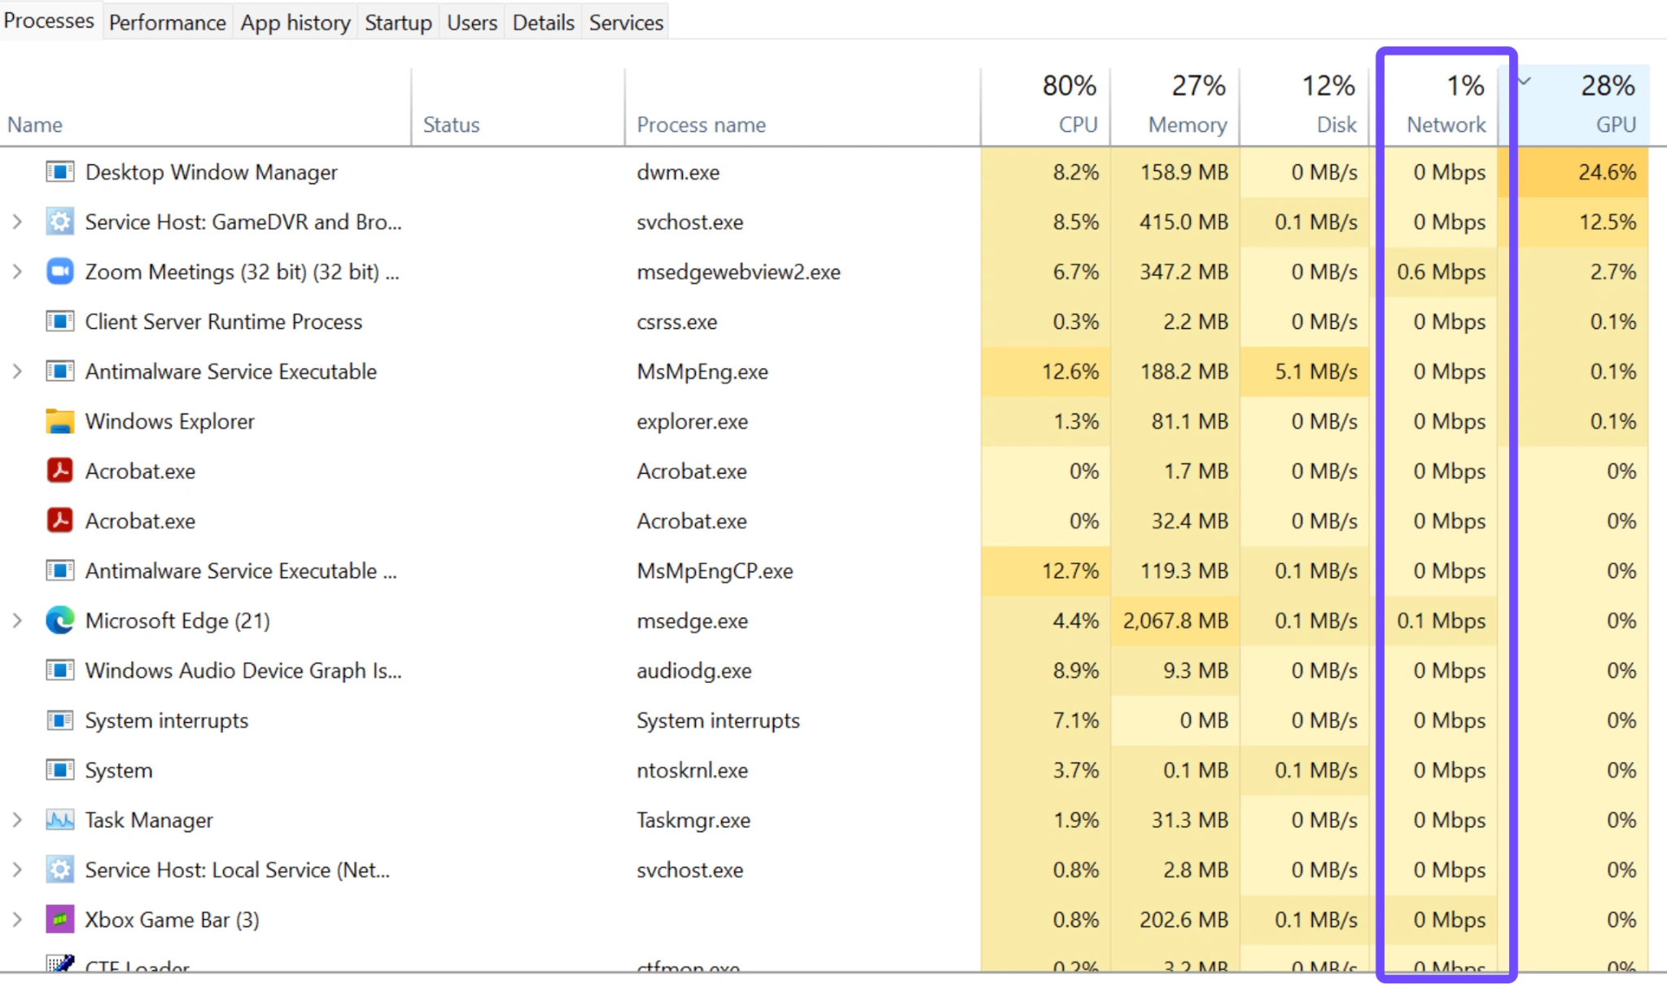Switch to the Users tab

click(x=472, y=22)
